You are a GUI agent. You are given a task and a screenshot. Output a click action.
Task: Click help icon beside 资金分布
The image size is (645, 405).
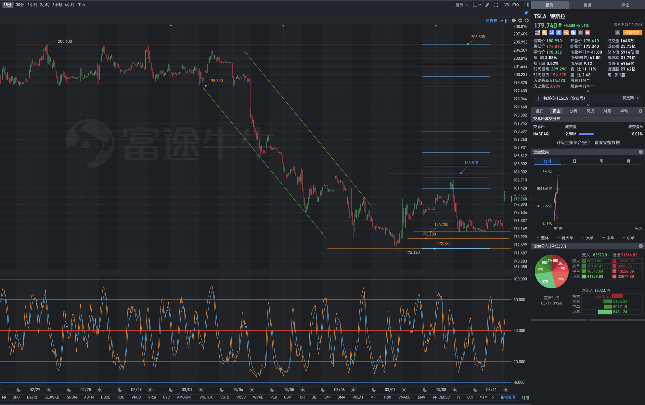pos(640,246)
